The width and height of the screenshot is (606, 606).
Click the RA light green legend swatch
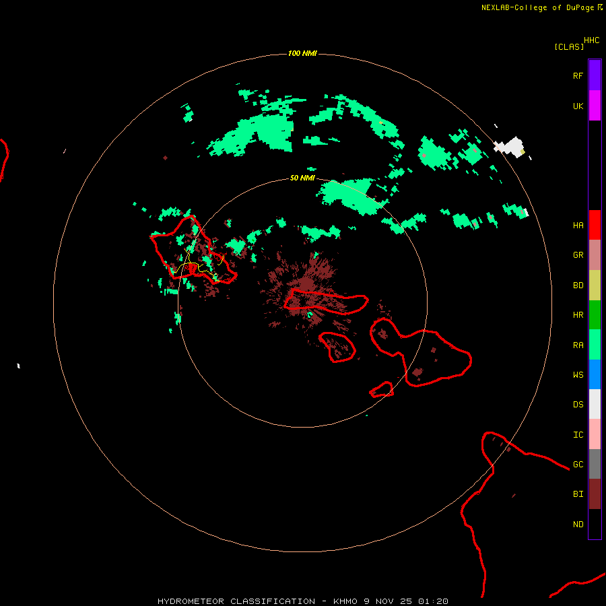(595, 345)
